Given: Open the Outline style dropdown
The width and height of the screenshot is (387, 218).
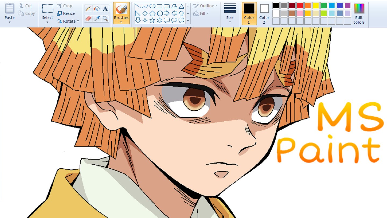Looking at the screenshot, I should point(205,6).
